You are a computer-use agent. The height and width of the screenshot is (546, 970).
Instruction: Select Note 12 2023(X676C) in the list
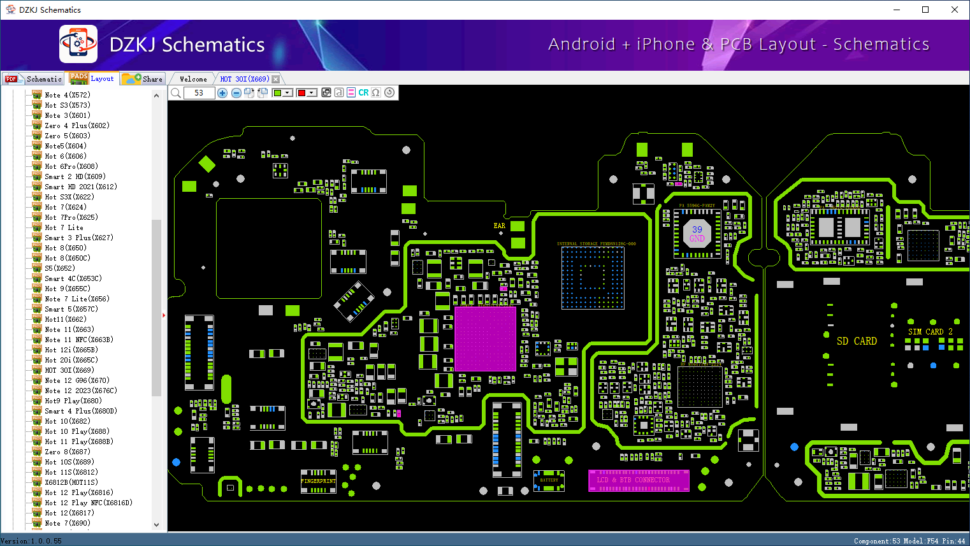tap(81, 391)
